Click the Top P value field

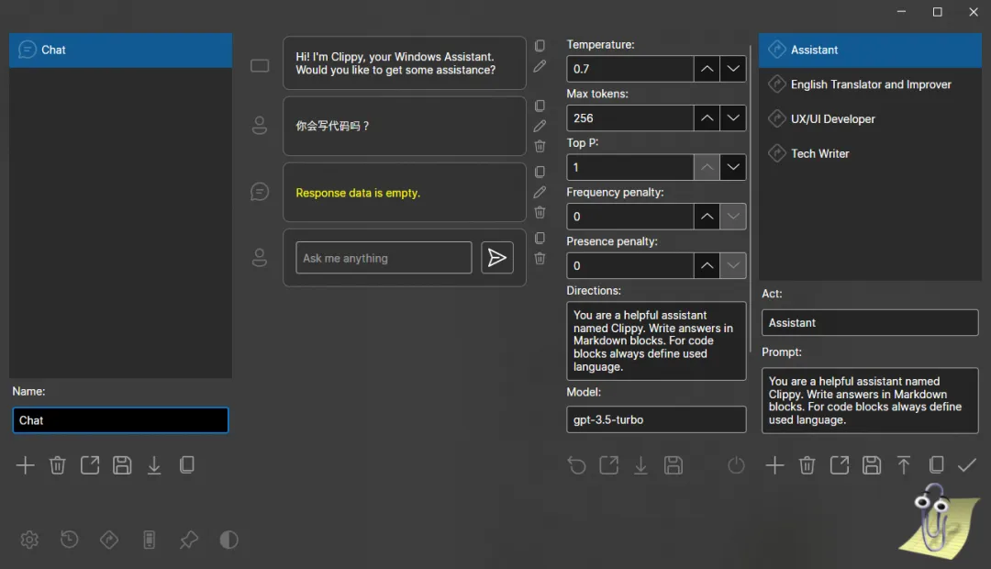(630, 168)
